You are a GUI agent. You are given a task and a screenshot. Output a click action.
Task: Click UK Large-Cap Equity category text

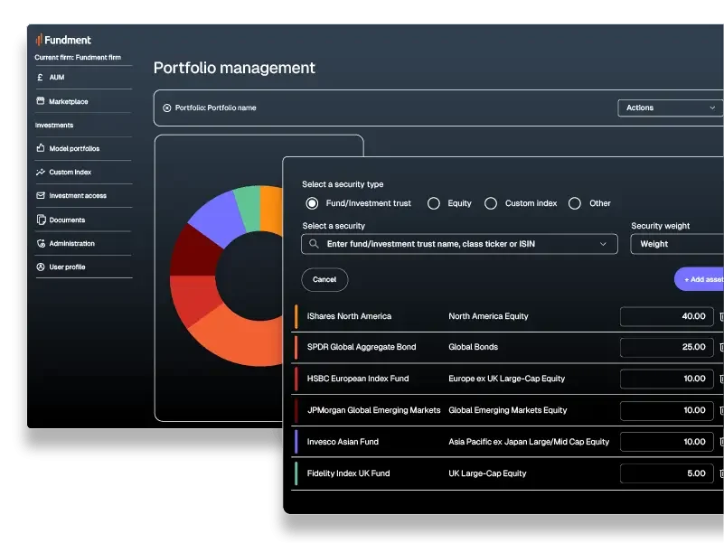pyautogui.click(x=487, y=473)
